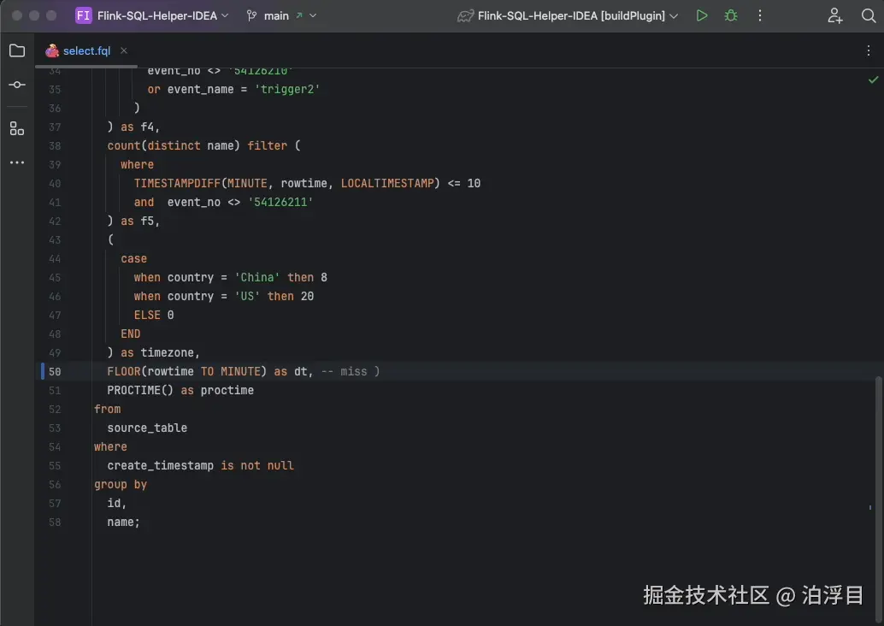The image size is (884, 626).
Task: Close the select.fql tab
Action: point(123,50)
